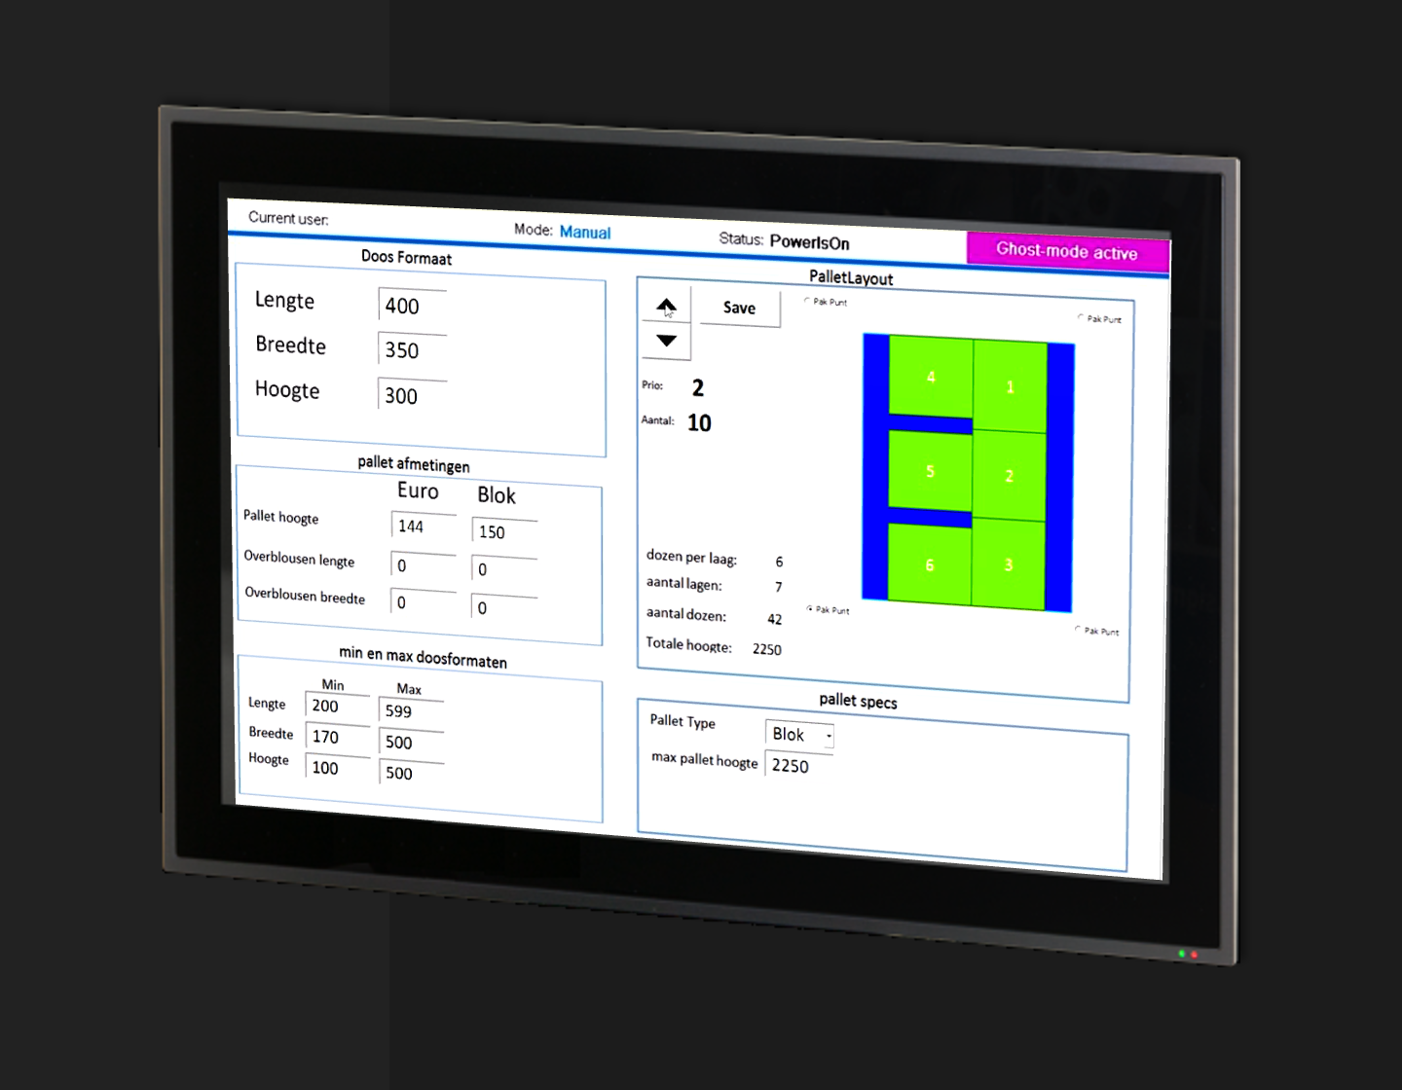Click the Max Lengte field showing 599

(410, 711)
